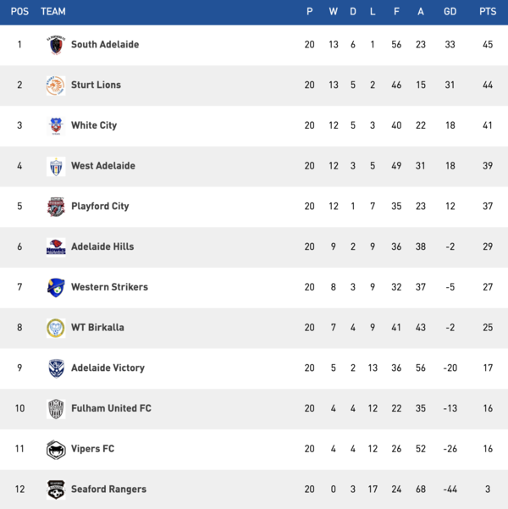Sort table by PTS column header
Viewport: 508px width, 509px height.
(x=487, y=12)
